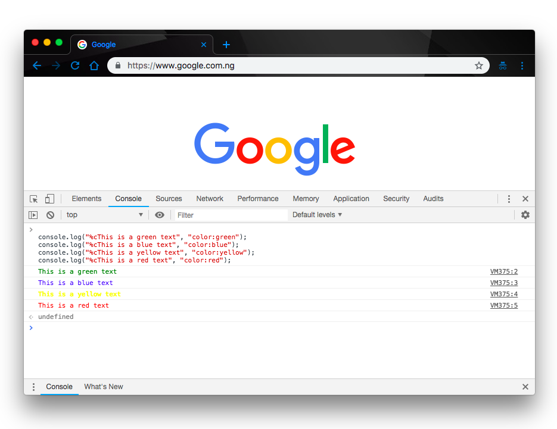Bookmark this page with the star icon
This screenshot has width=557, height=429.
click(479, 65)
